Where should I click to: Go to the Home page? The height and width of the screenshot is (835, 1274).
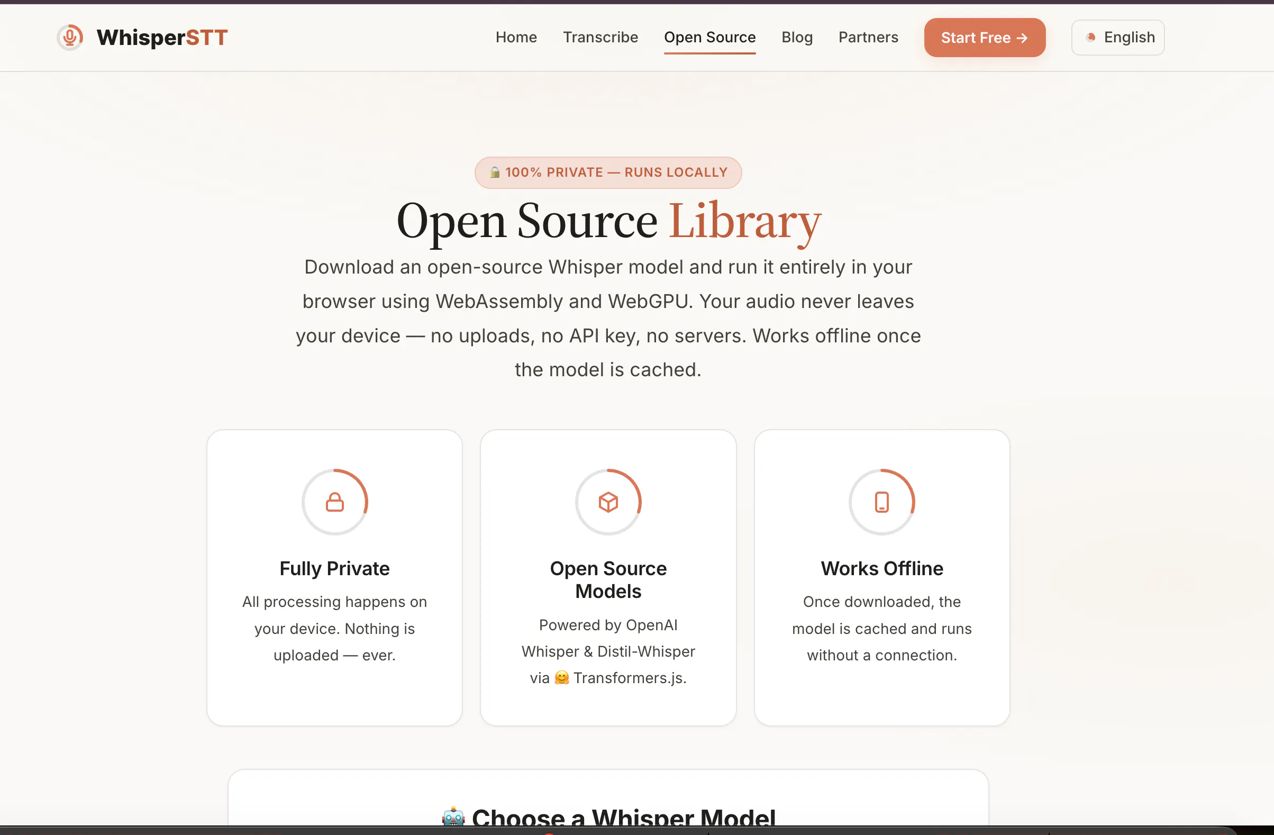click(x=516, y=37)
